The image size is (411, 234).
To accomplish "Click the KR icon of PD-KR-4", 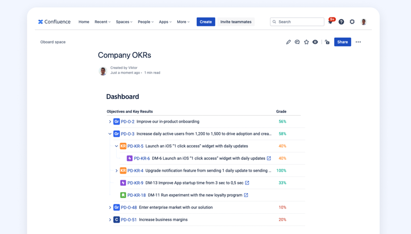I will point(123,171).
